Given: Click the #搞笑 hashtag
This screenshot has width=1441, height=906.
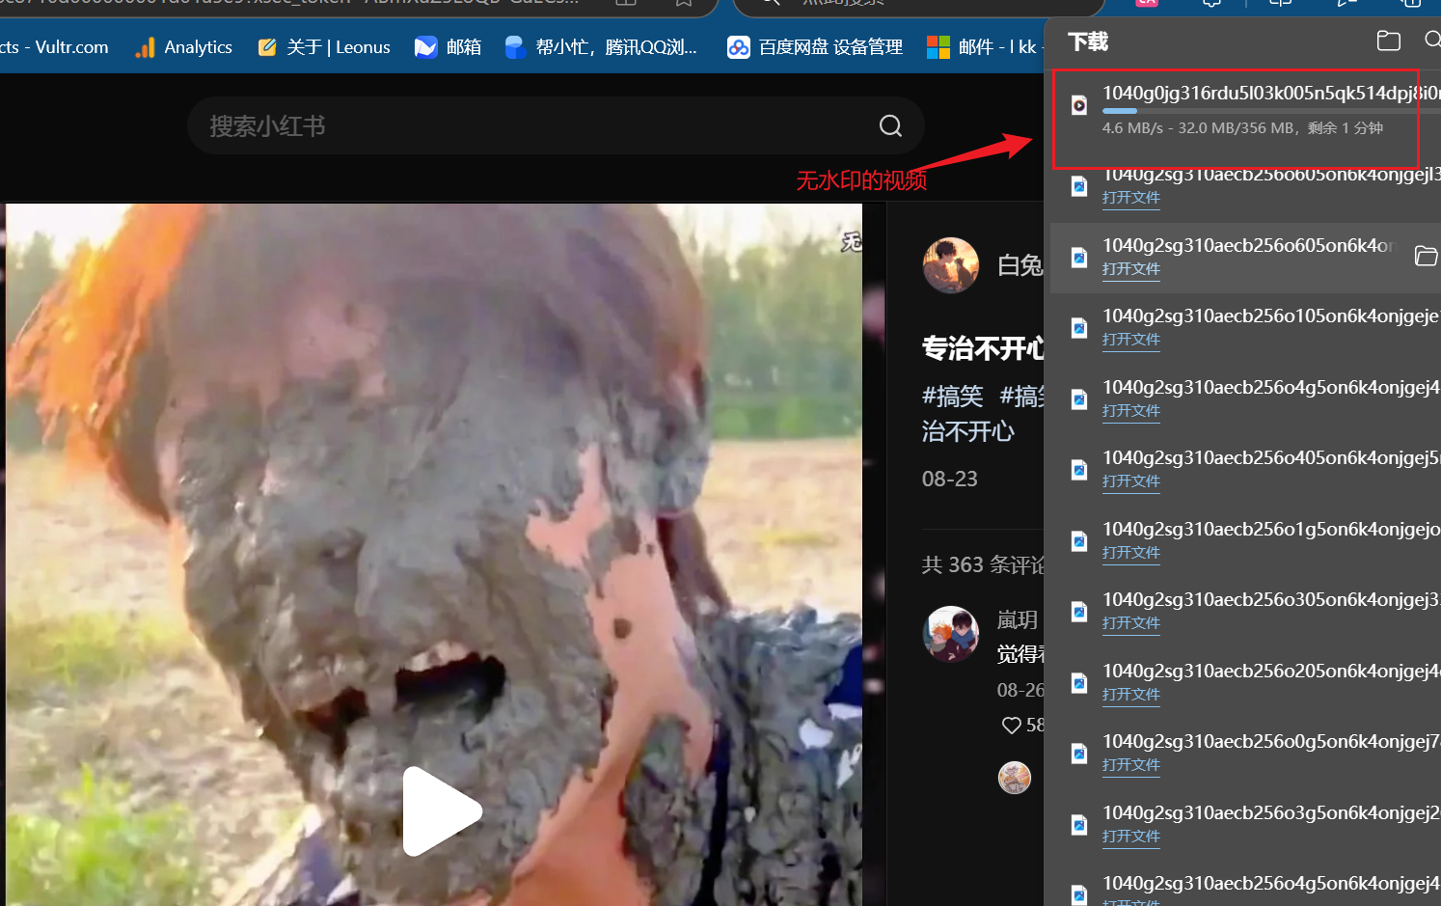Looking at the screenshot, I should click(952, 396).
